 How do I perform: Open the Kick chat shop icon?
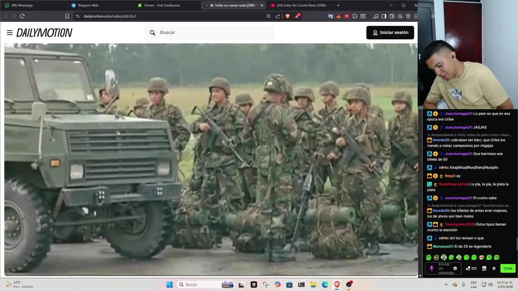click(484, 268)
